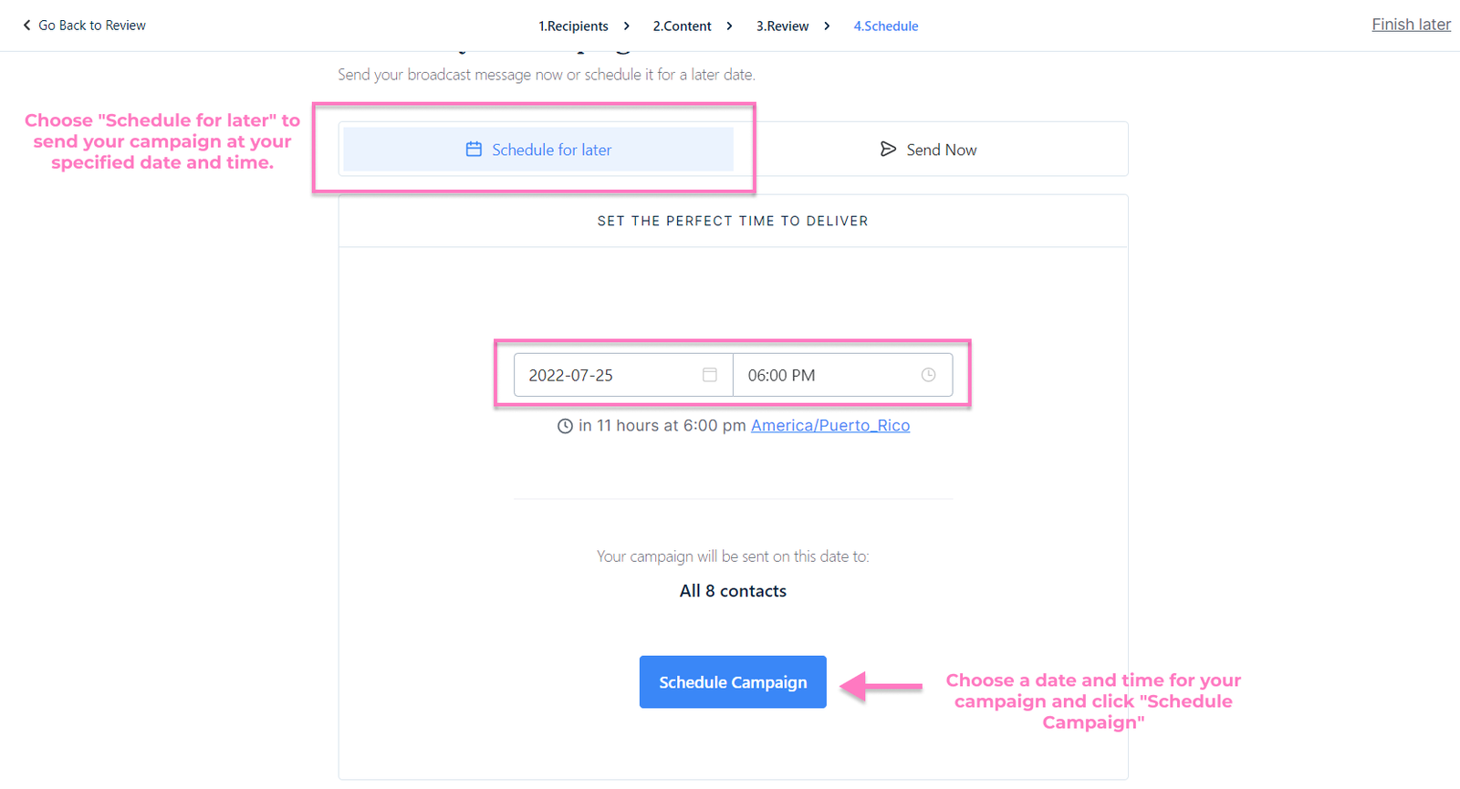Click the chevron after 2.Content step
This screenshot has width=1460, height=789.
(x=729, y=26)
